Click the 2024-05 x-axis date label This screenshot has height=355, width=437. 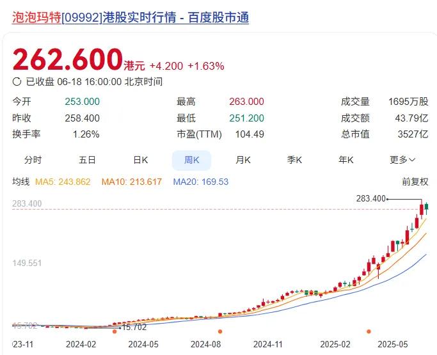(143, 344)
